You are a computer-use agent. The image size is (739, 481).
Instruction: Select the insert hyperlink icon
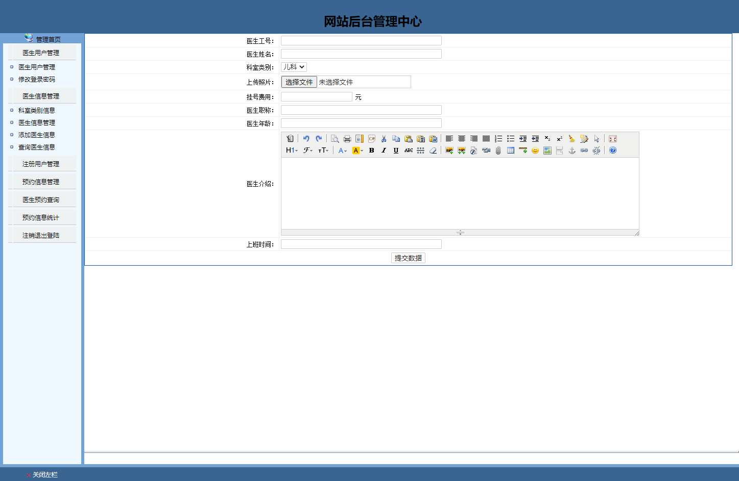(584, 150)
